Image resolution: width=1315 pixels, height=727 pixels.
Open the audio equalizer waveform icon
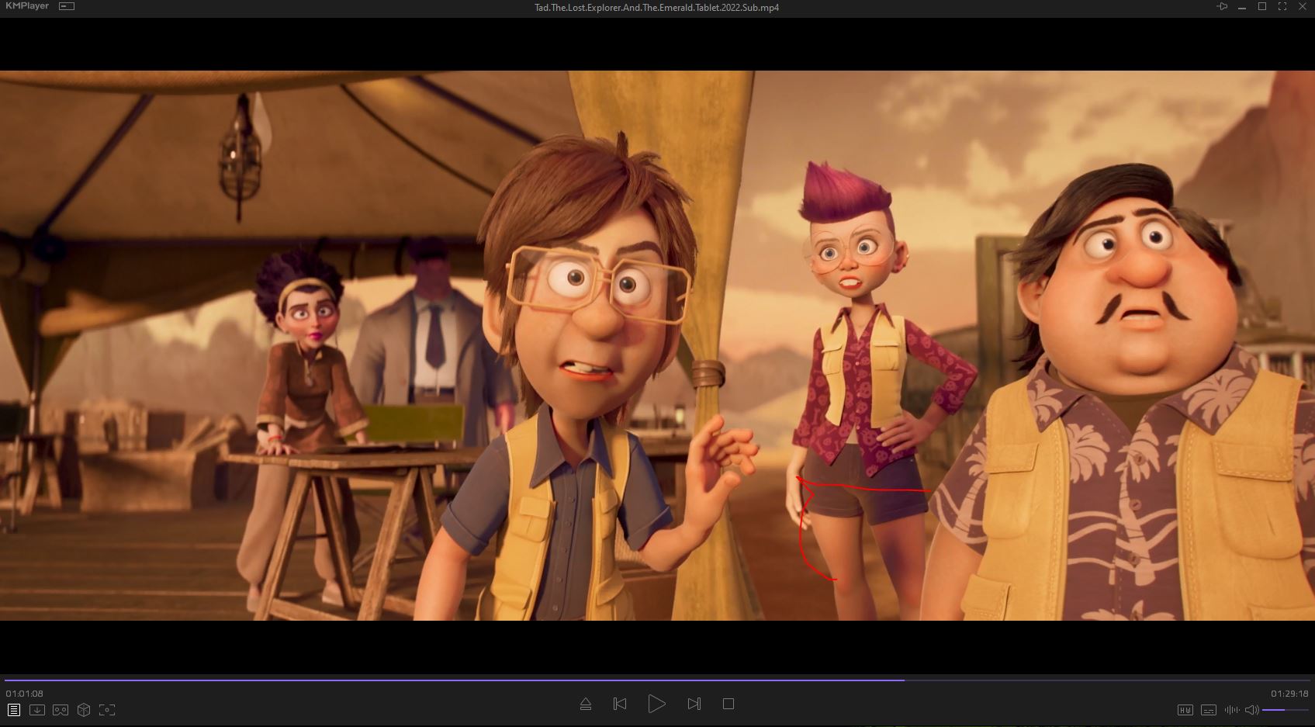[1231, 710]
